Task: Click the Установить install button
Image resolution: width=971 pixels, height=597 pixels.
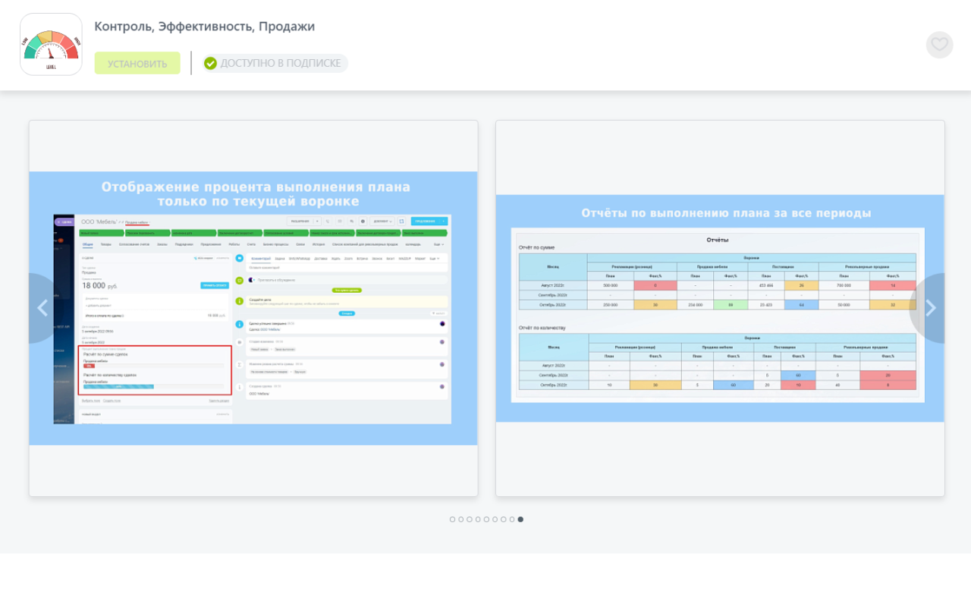Action: (137, 63)
